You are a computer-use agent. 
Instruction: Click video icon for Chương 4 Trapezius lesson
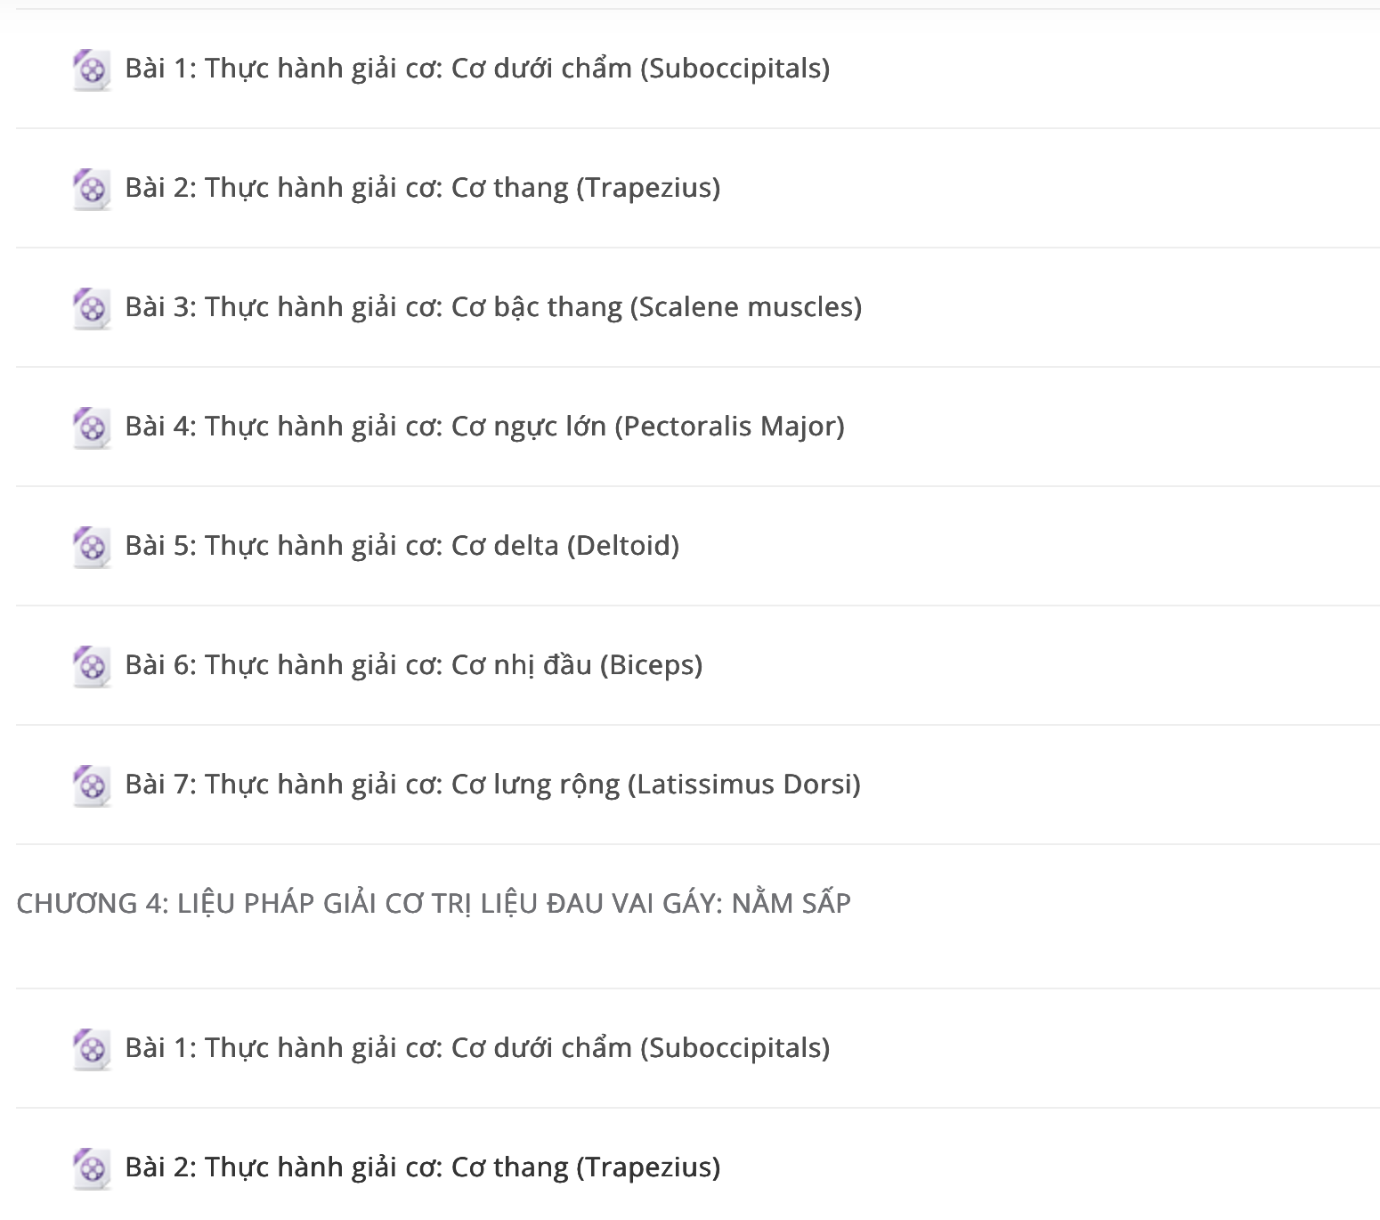coord(92,1168)
